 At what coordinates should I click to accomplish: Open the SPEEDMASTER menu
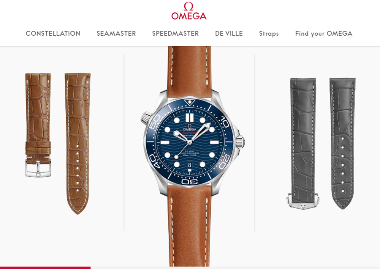[176, 33]
